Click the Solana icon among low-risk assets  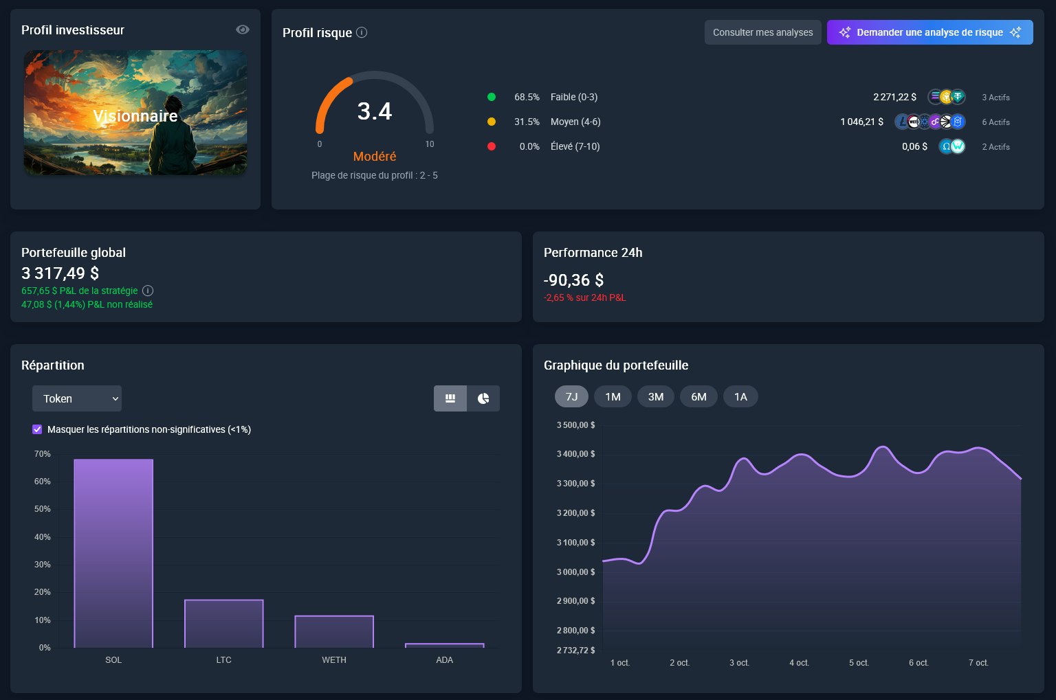[934, 97]
